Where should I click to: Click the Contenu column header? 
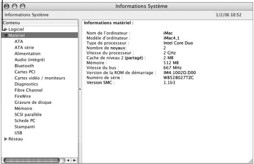[x=40, y=23]
